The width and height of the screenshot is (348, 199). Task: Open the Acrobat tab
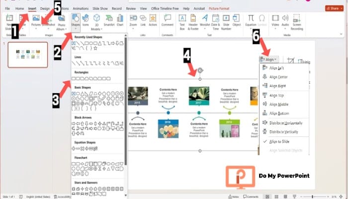pyautogui.click(x=199, y=8)
